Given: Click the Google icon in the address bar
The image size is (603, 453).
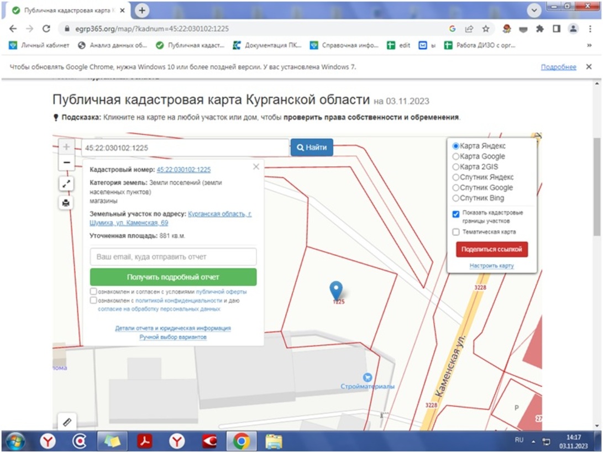Looking at the screenshot, I should 452,29.
